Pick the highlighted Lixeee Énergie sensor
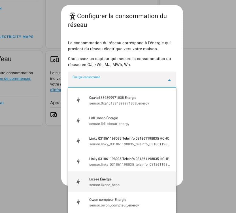 click(122, 182)
